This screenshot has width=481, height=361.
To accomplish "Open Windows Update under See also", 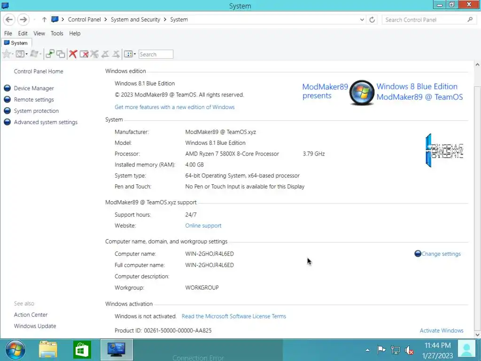I will point(35,326).
